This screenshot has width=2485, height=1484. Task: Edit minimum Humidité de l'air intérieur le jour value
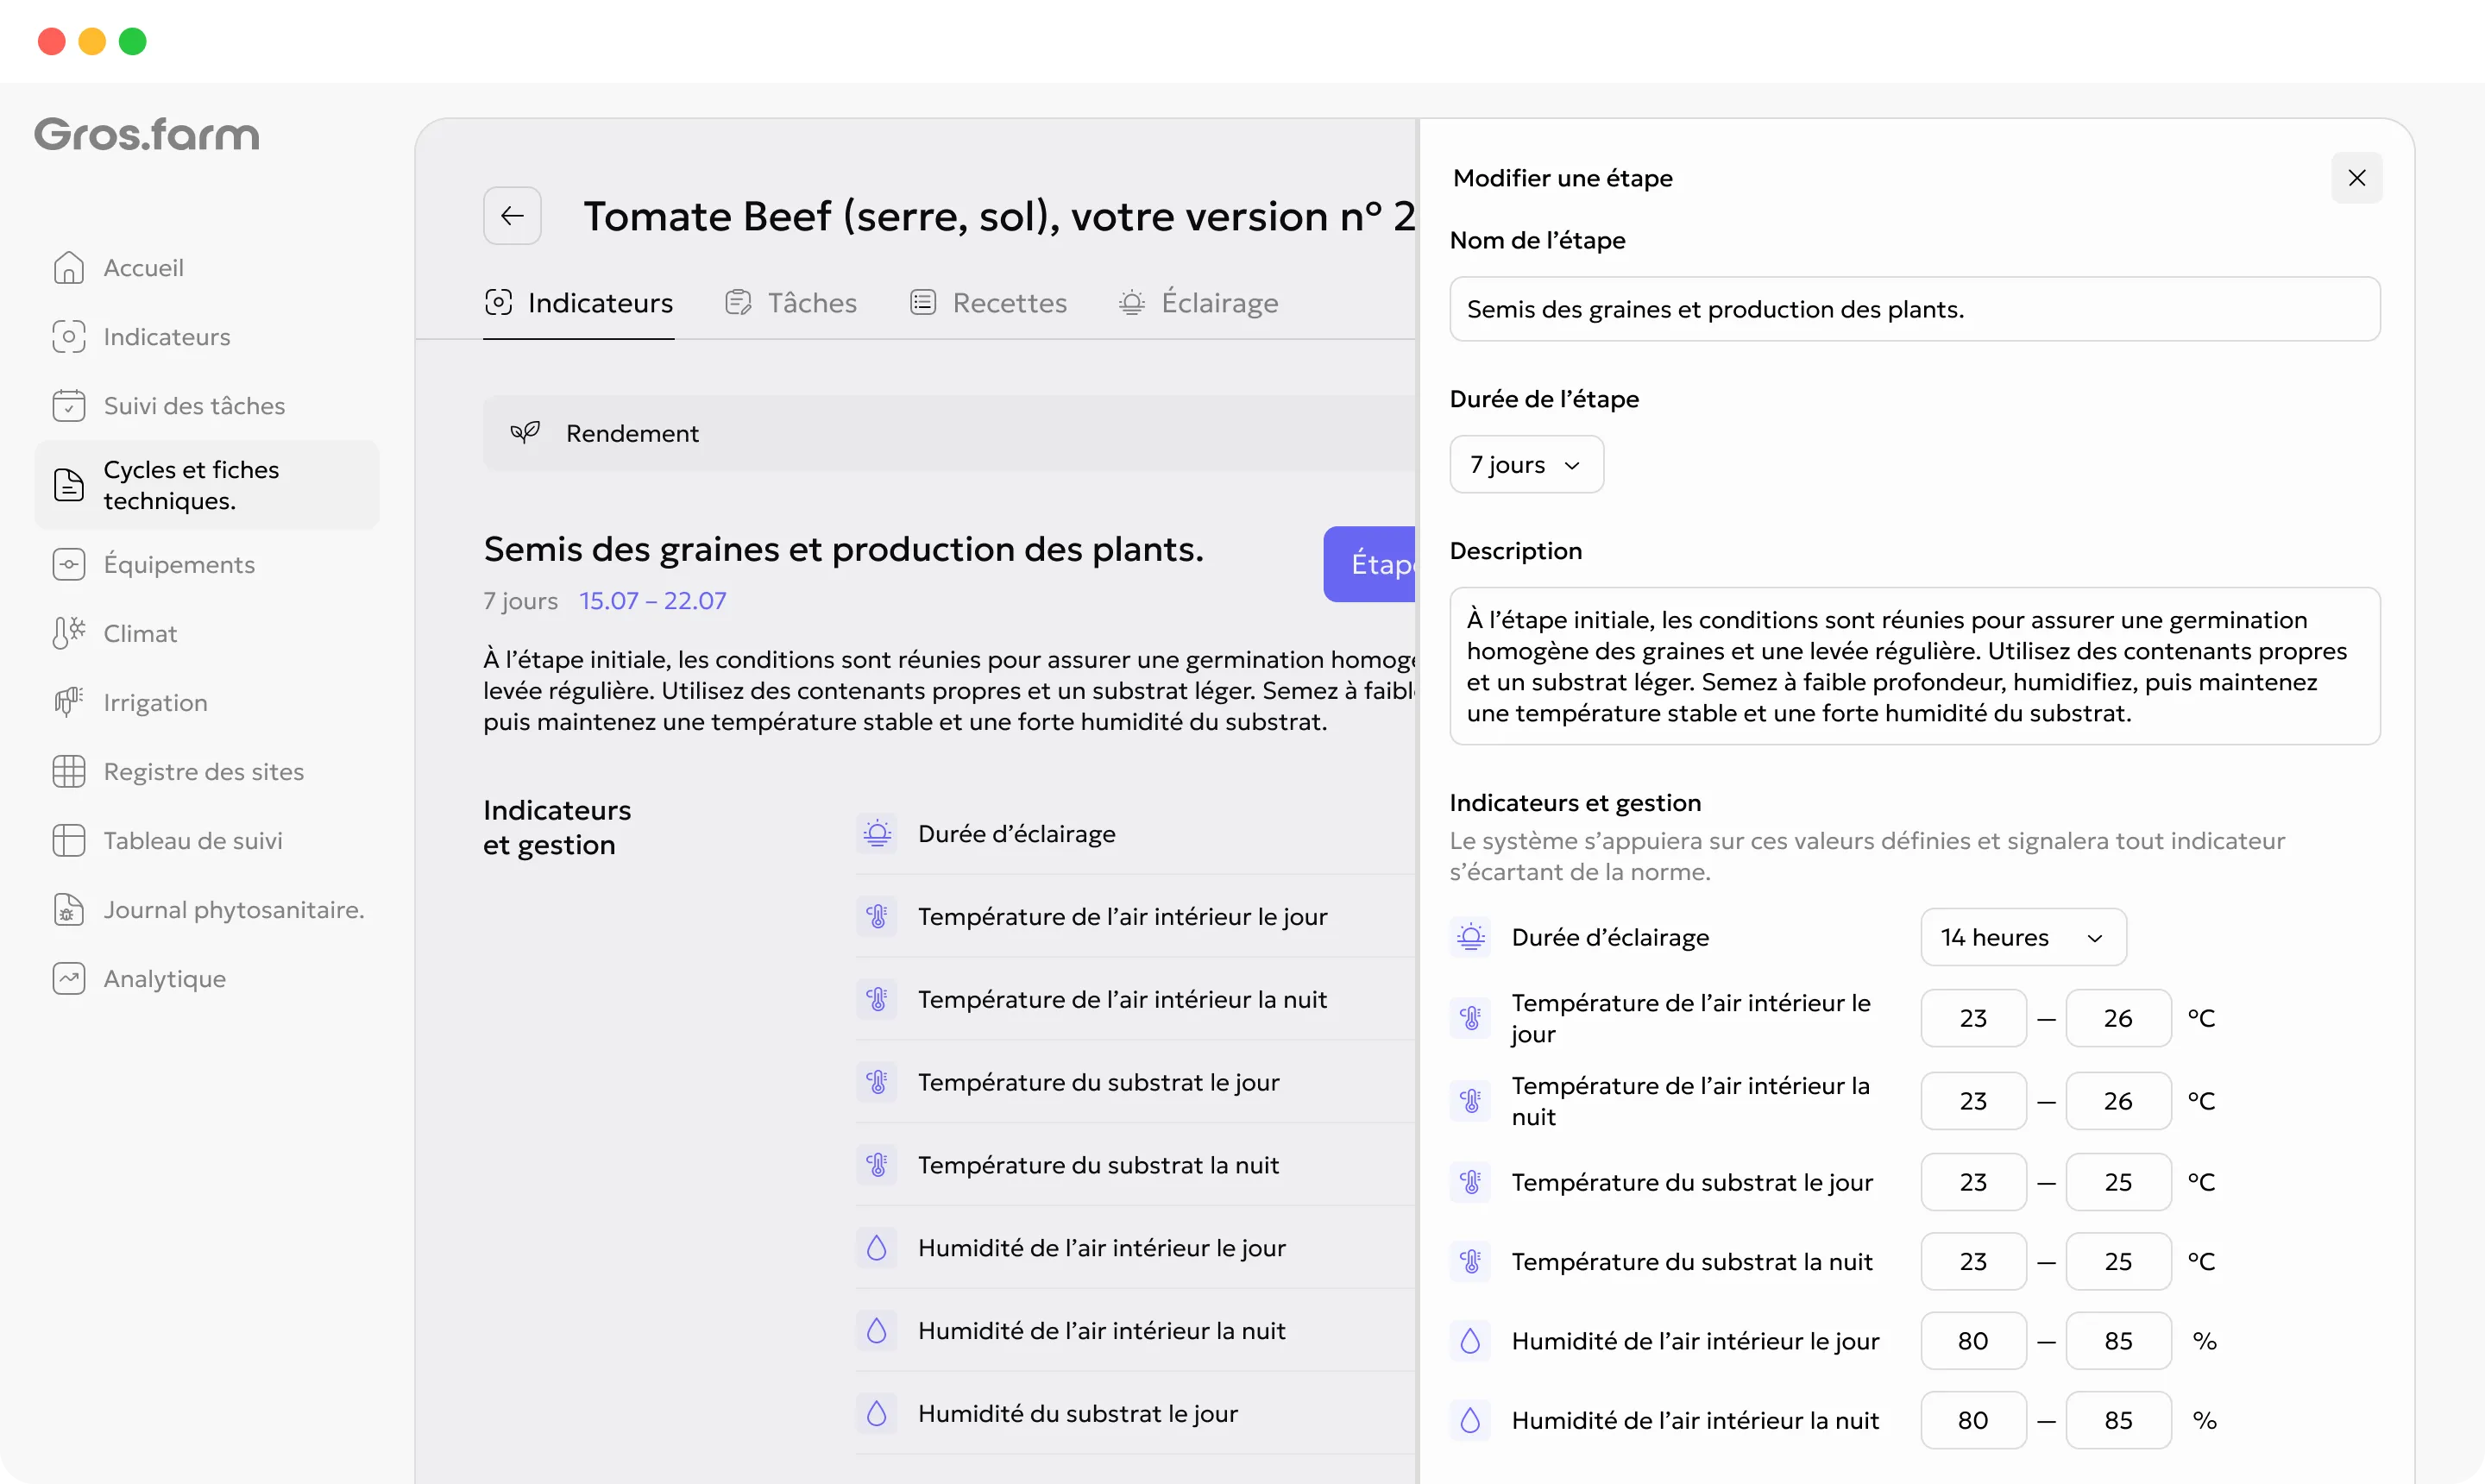1973,1342
